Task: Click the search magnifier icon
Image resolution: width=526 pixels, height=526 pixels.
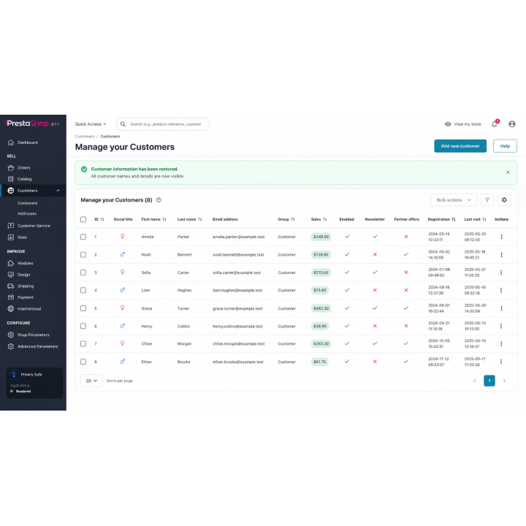Action: 123,124
